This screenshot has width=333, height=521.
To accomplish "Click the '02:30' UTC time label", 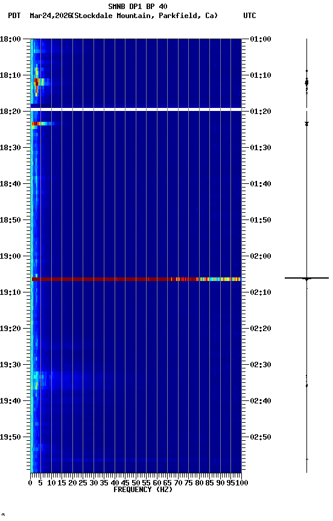I will (261, 365).
